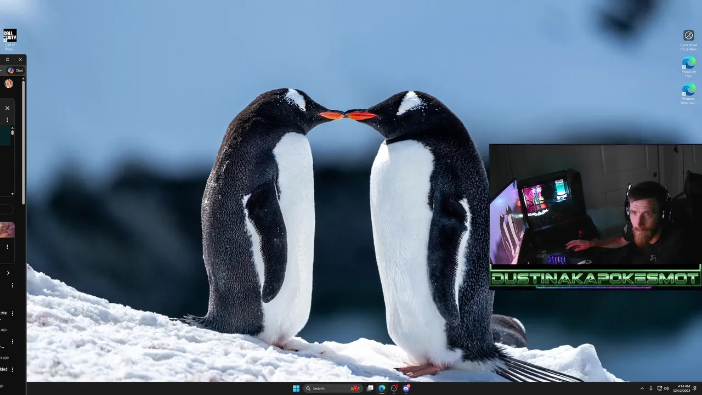Close the side panel with the X icon
The width and height of the screenshot is (702, 395).
pos(7,108)
